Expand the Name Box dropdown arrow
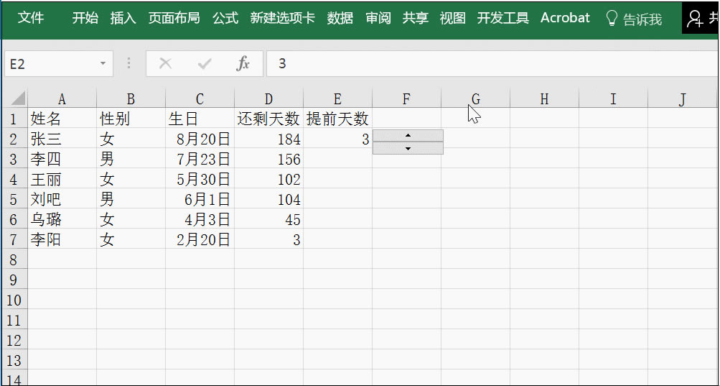 (x=103, y=63)
